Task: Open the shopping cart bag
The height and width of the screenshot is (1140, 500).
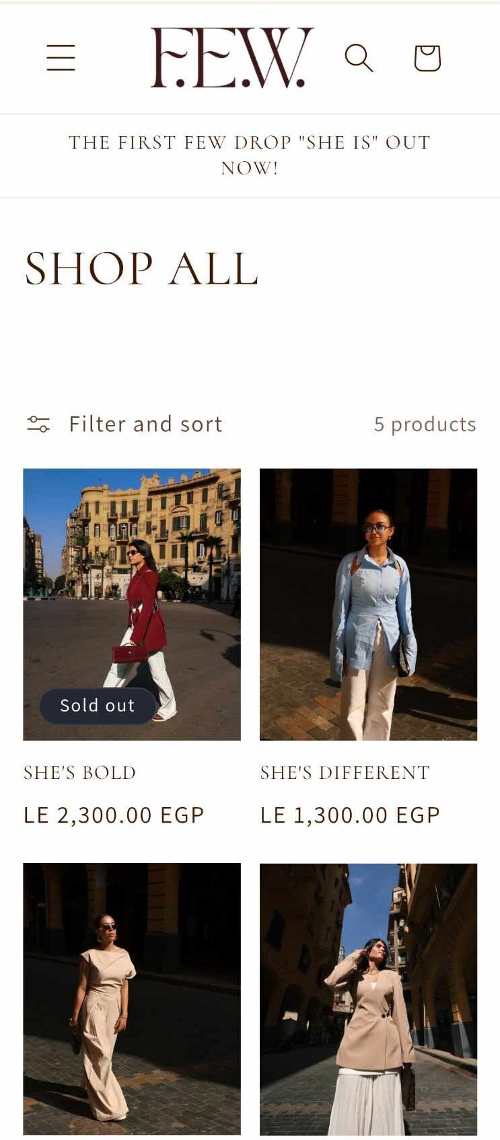Action: (x=427, y=58)
